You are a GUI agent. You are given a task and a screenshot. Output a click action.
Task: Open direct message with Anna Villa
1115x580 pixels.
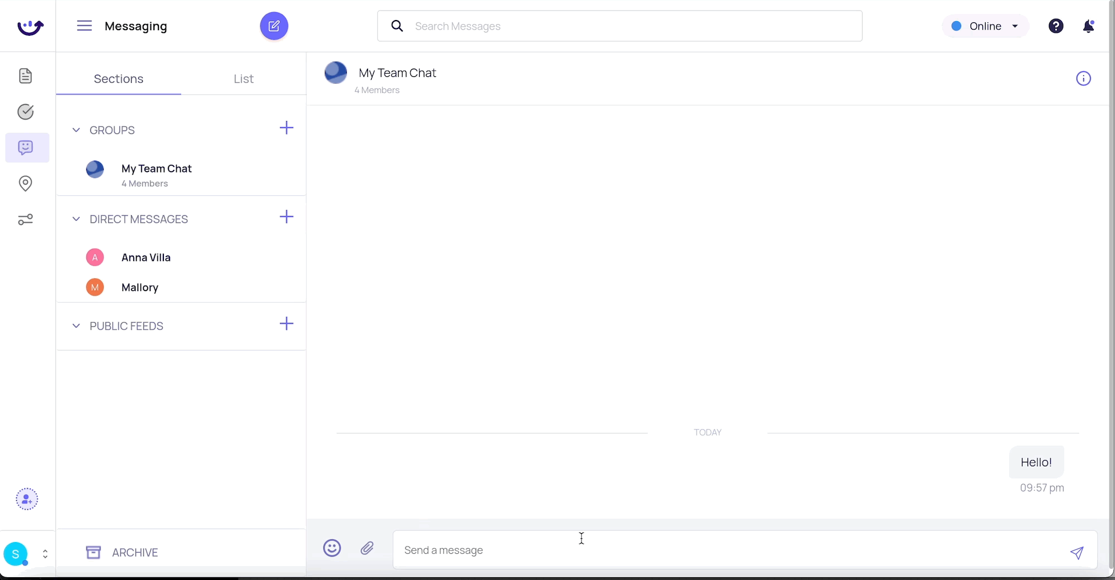pos(181,257)
